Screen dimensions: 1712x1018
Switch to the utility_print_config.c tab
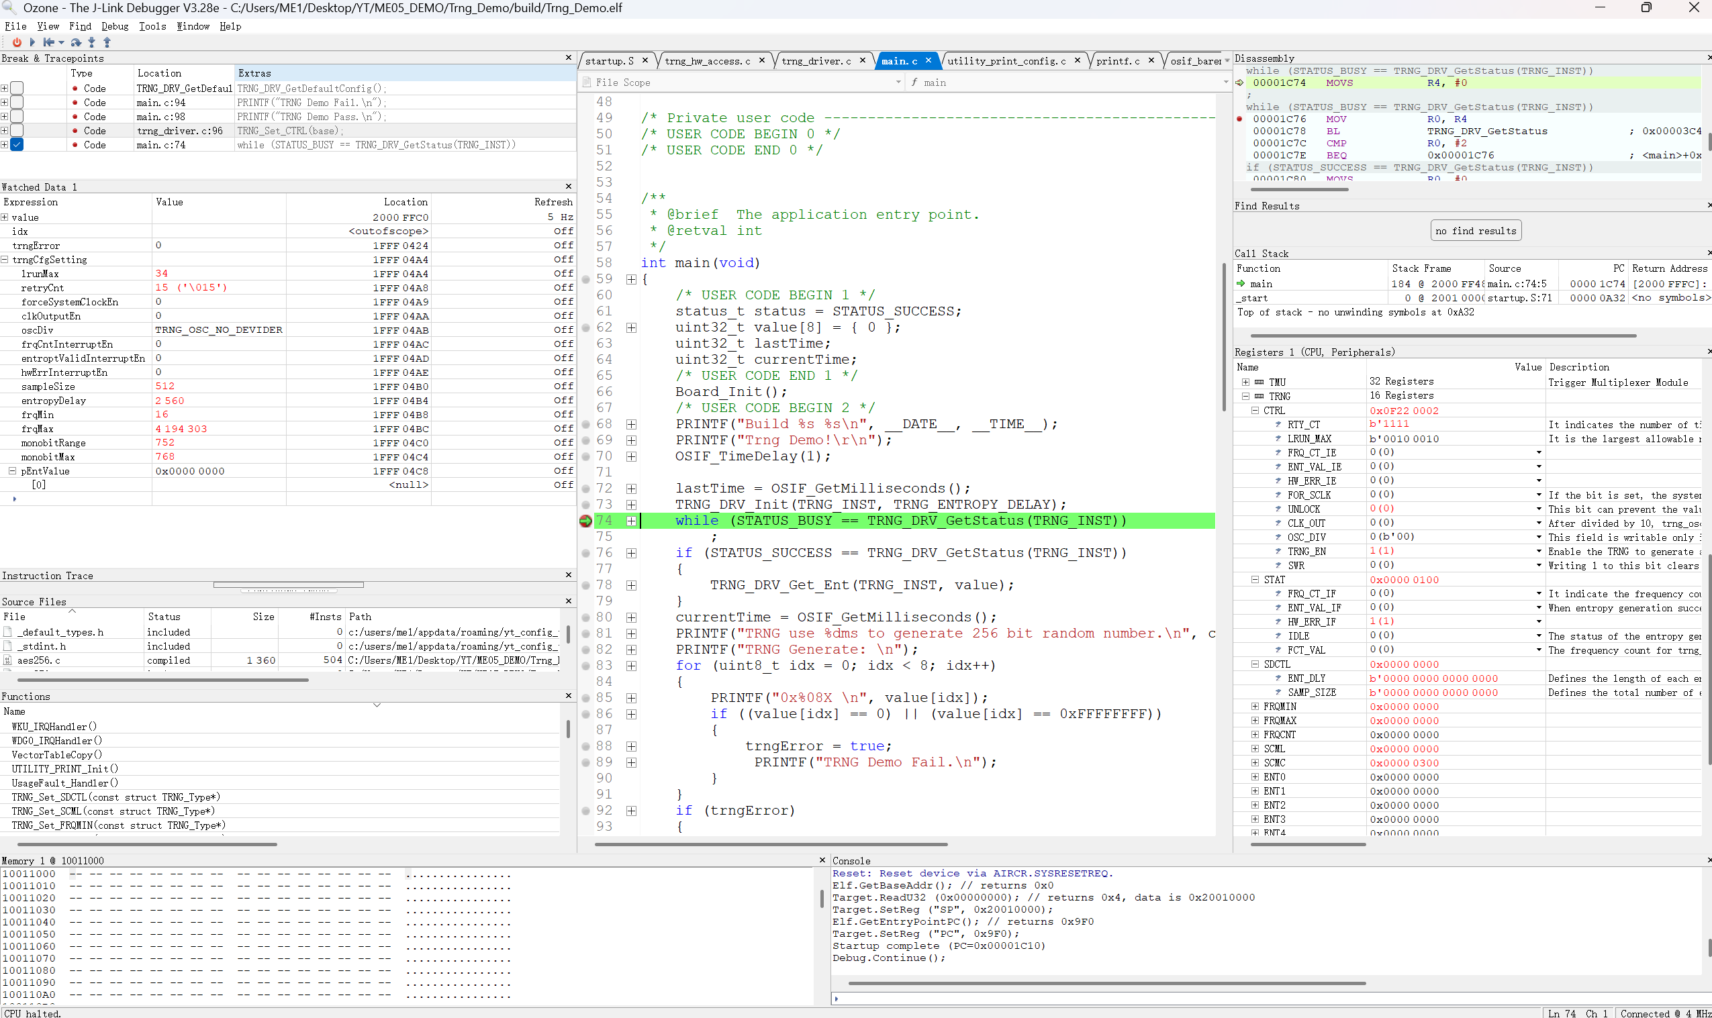click(x=1006, y=61)
